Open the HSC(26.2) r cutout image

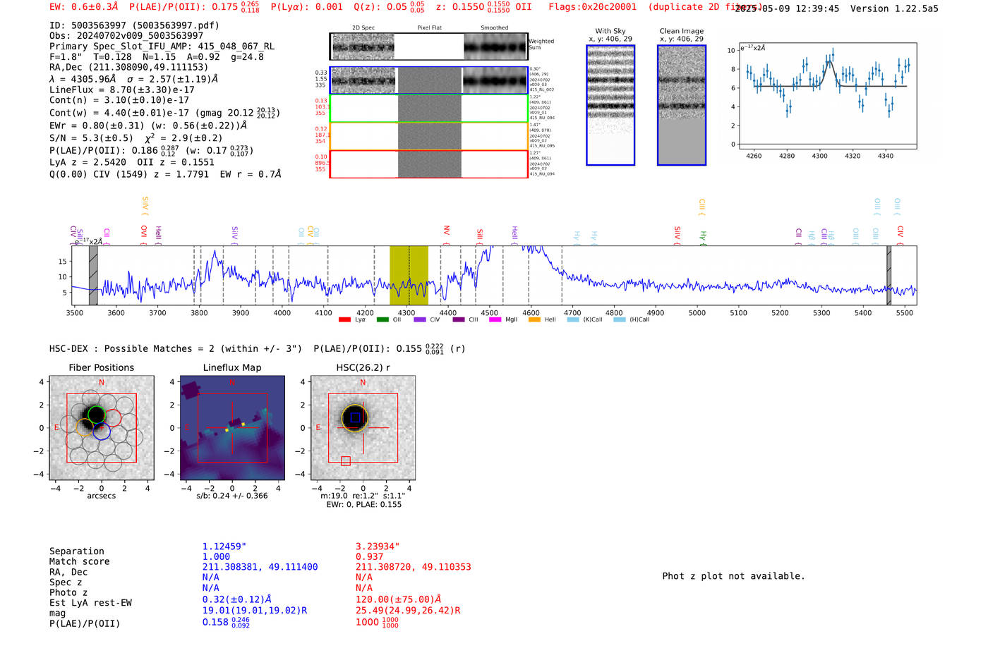tap(363, 428)
